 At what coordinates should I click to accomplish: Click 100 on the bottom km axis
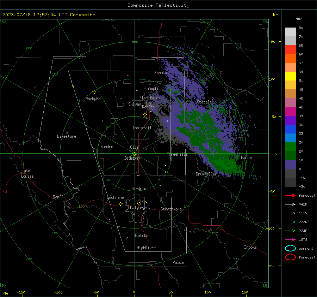point(207,292)
